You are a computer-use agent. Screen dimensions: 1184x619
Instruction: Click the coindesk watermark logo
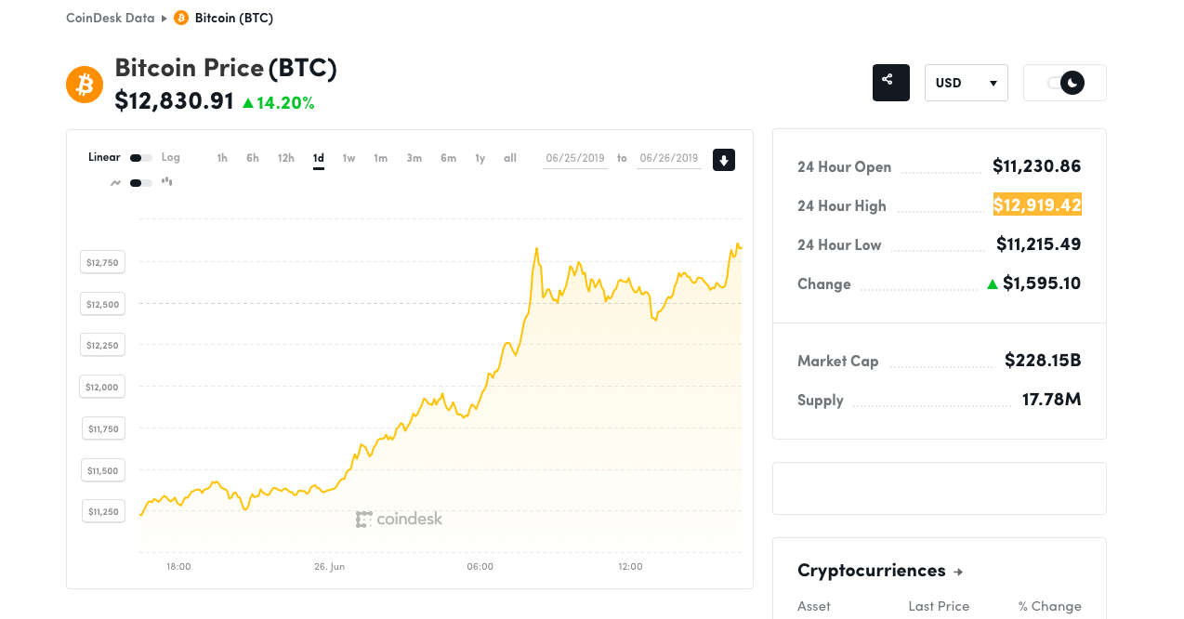(399, 519)
